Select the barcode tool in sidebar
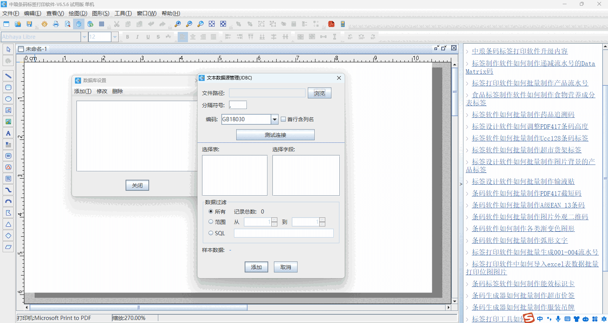 [x=8, y=156]
